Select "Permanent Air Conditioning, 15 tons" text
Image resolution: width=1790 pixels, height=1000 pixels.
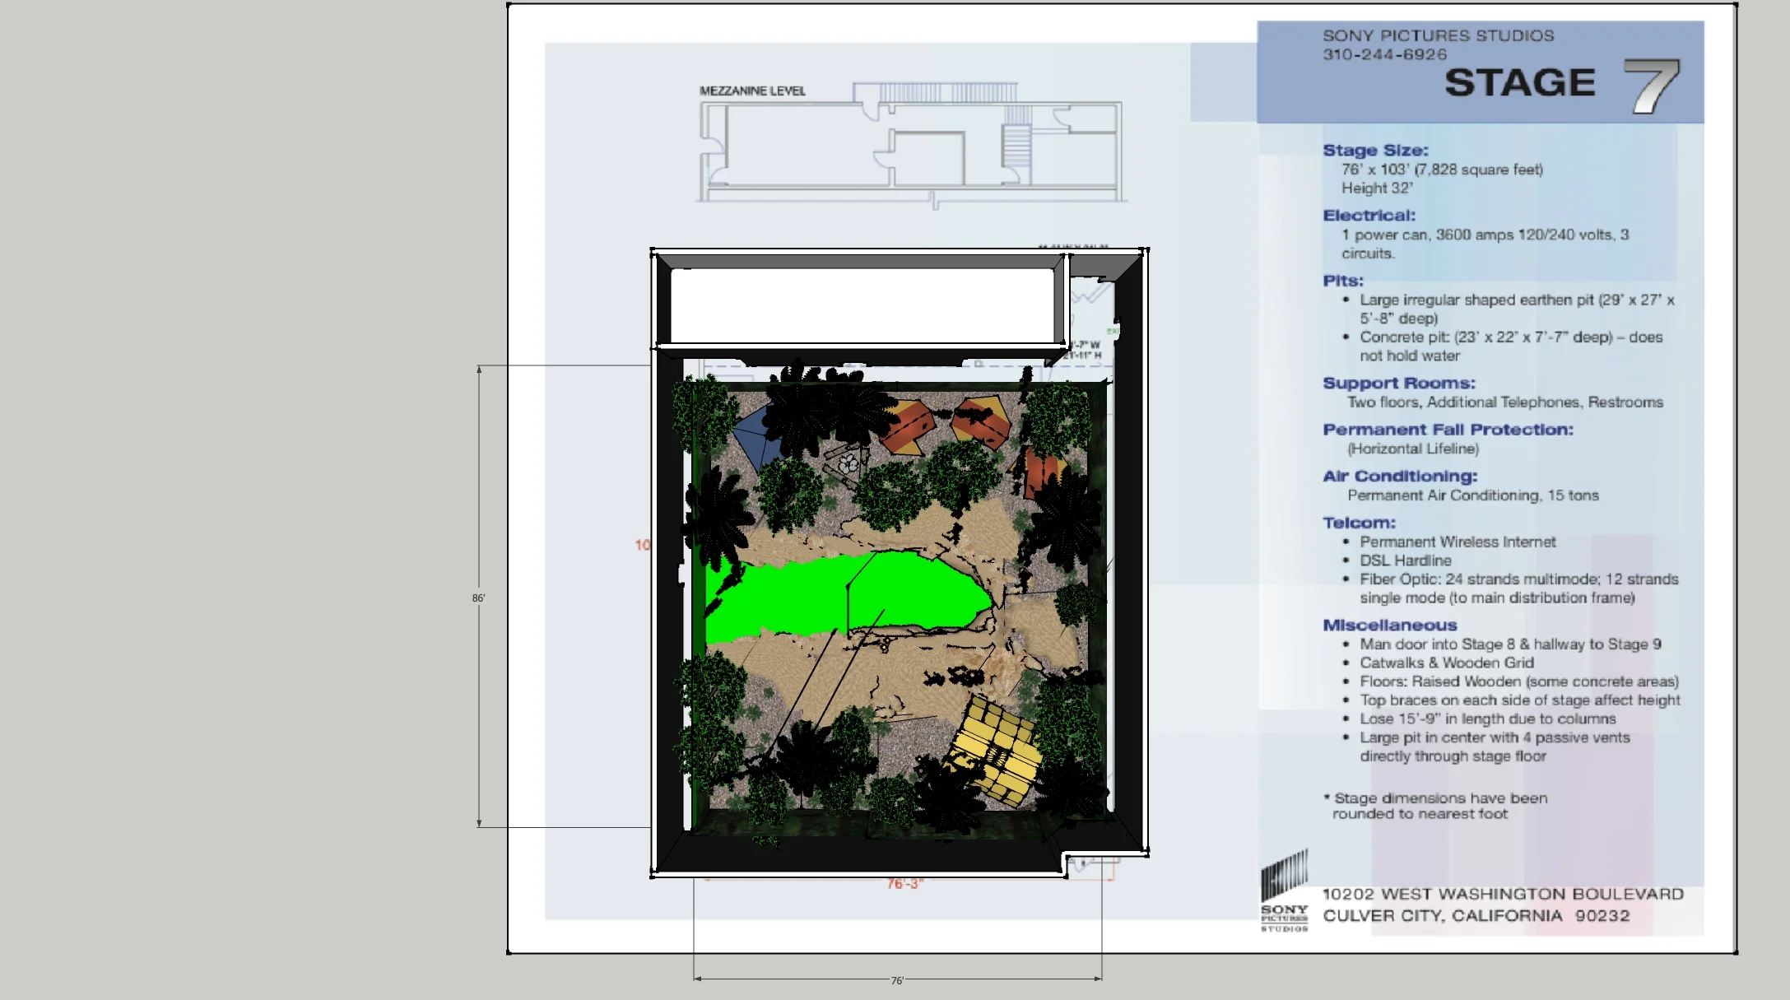[x=1472, y=495]
